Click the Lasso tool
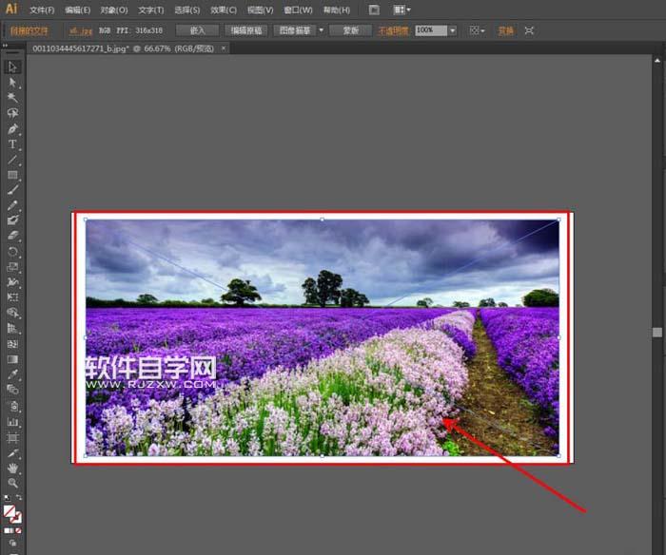Viewport: 666px width, 555px height. 12,113
